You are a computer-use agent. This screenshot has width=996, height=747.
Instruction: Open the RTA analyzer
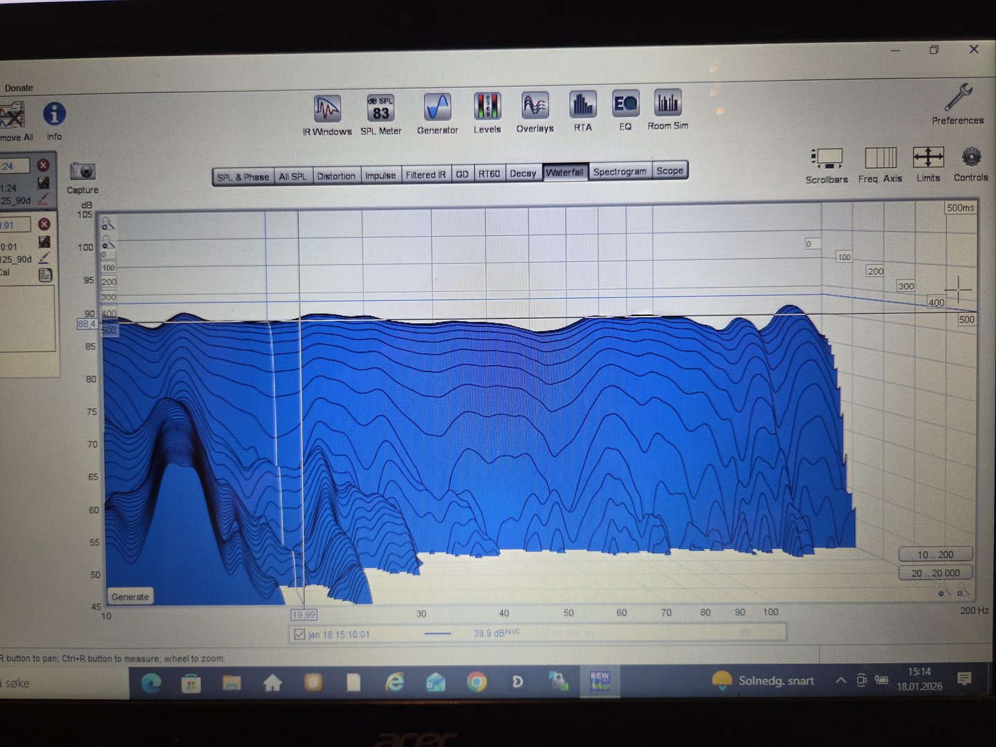(x=582, y=111)
